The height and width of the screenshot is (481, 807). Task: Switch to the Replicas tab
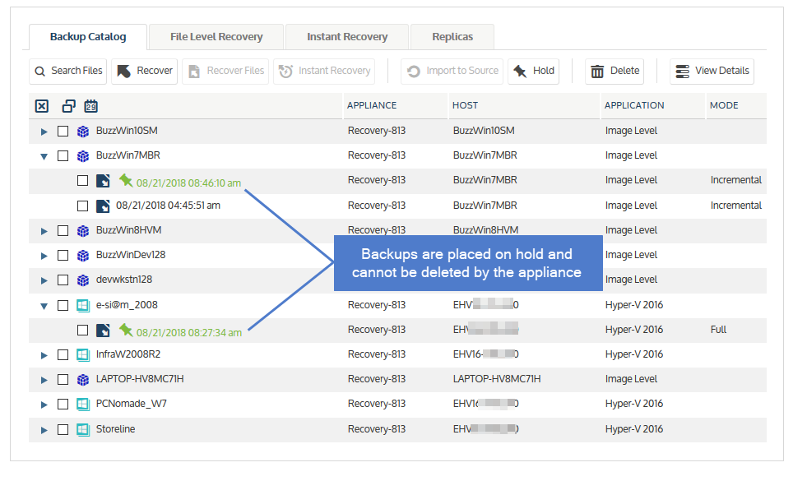pos(452,37)
